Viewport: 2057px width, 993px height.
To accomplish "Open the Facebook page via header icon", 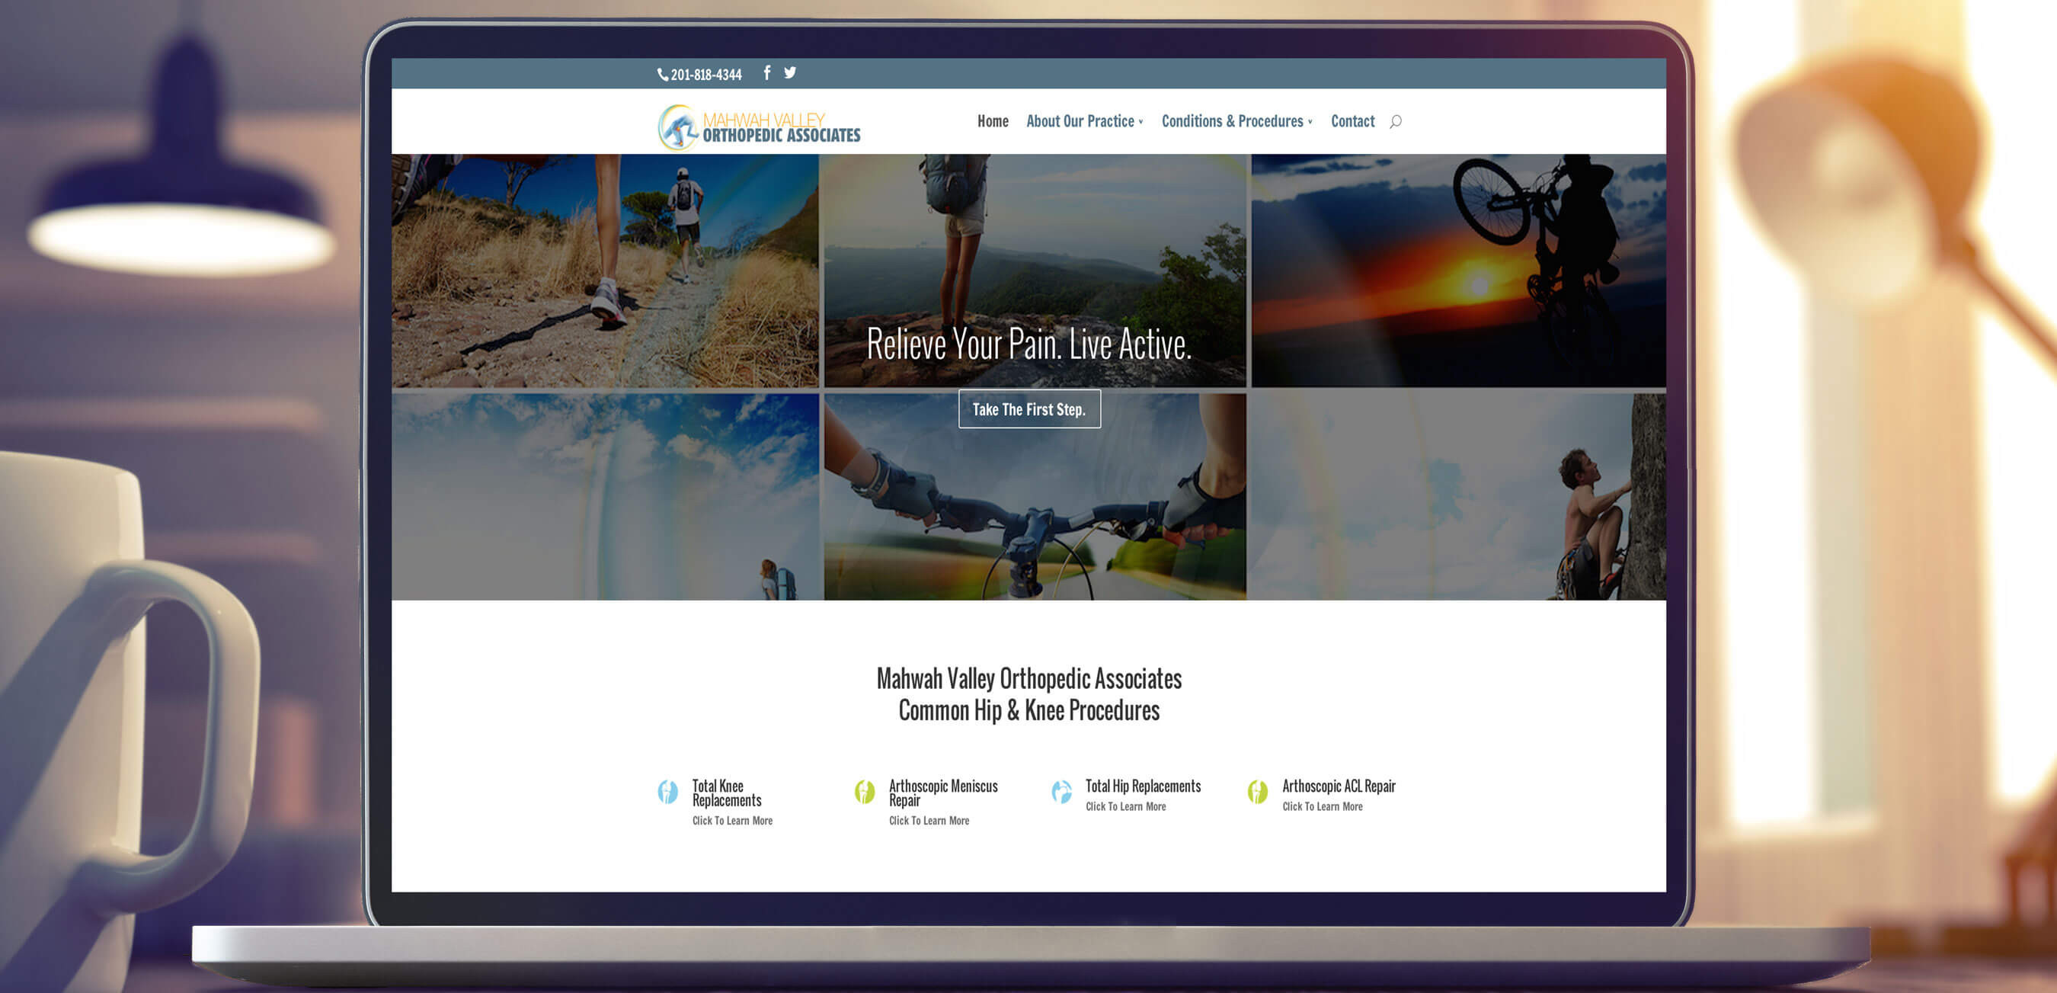I will pos(766,72).
